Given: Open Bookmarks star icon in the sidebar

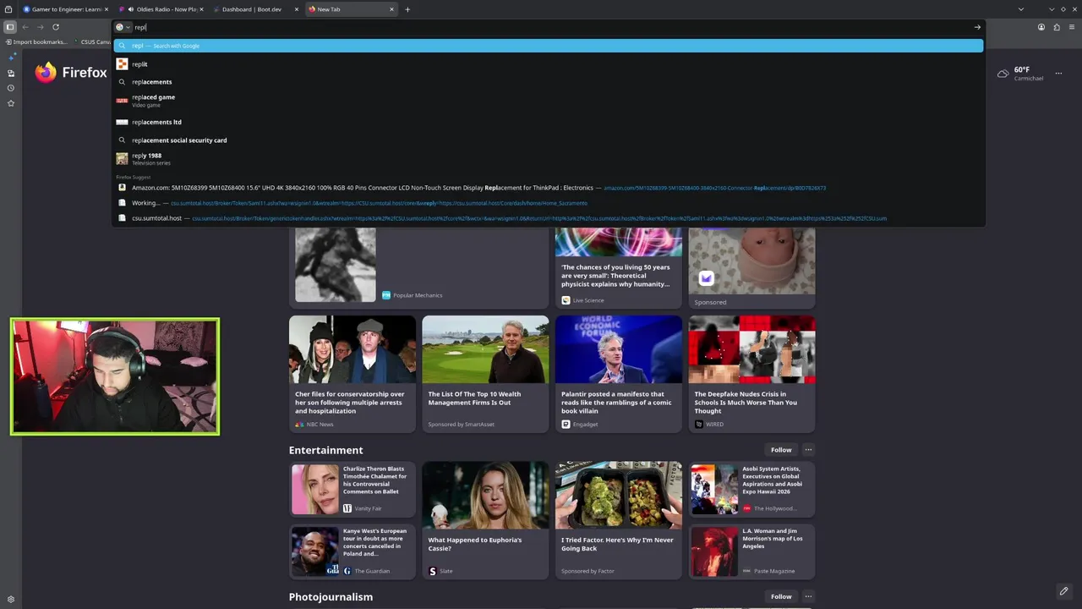Looking at the screenshot, I should click(x=11, y=103).
